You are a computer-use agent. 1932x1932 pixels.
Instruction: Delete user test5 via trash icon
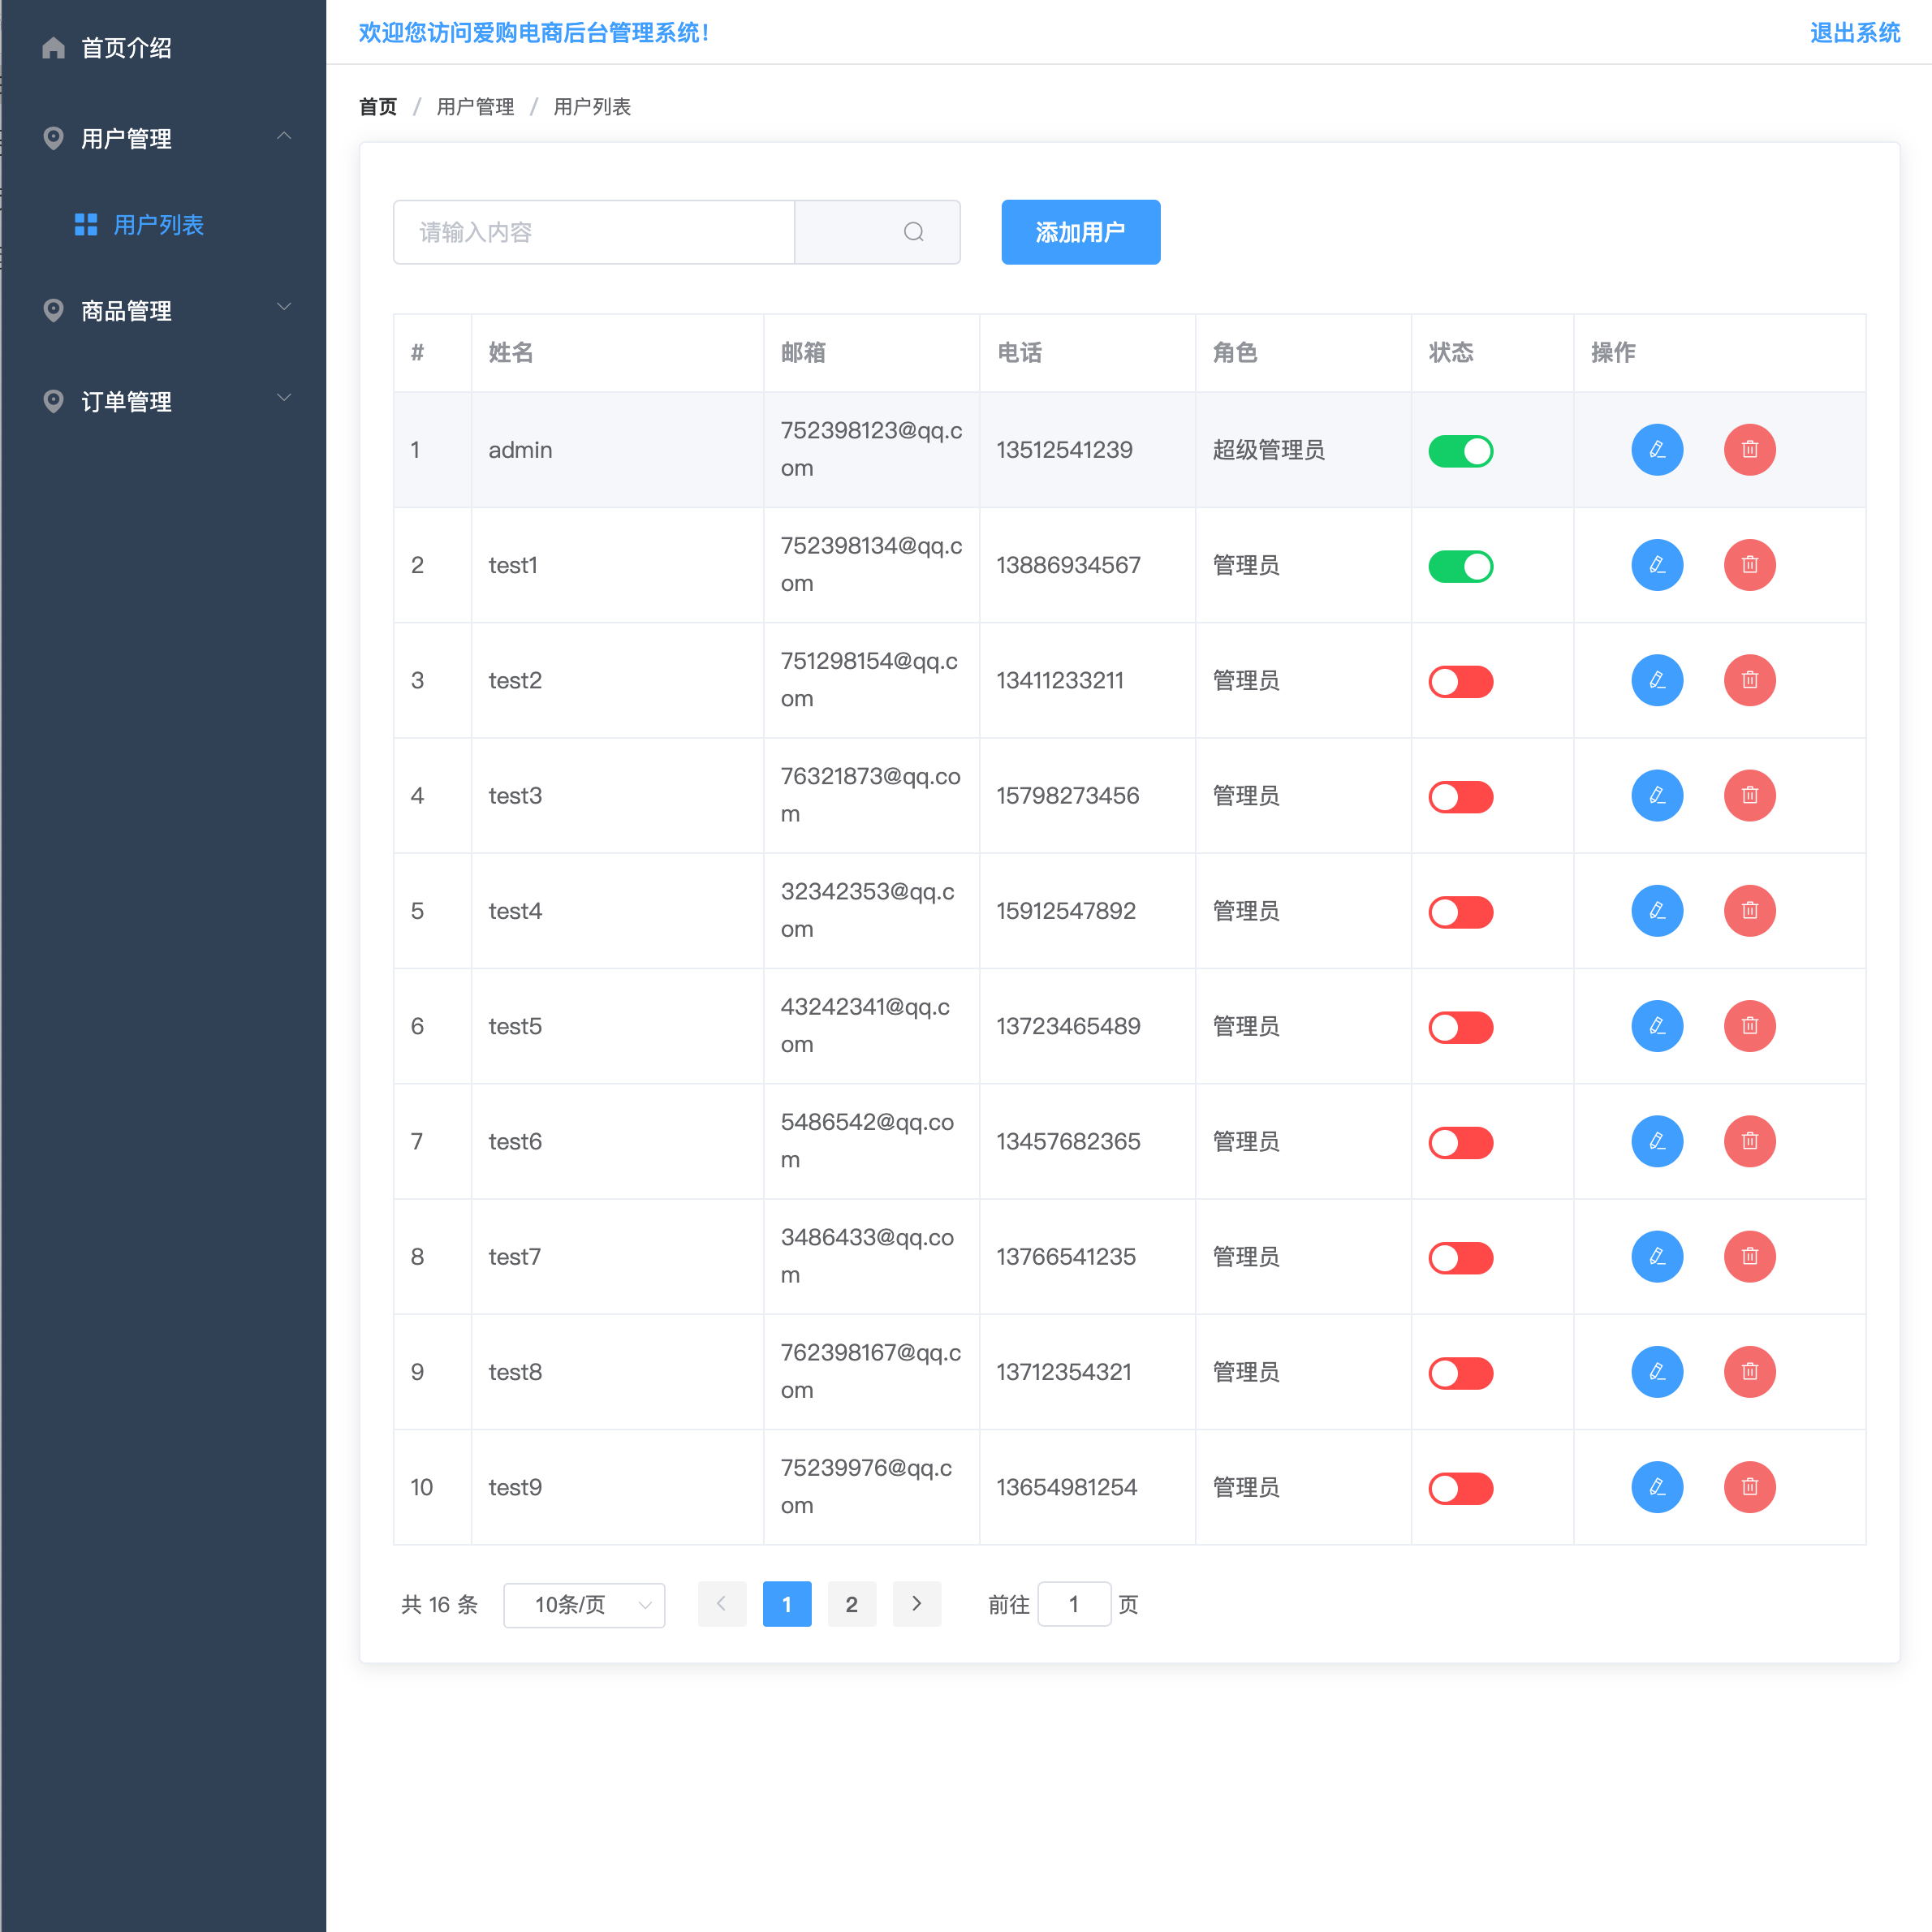[1749, 1026]
